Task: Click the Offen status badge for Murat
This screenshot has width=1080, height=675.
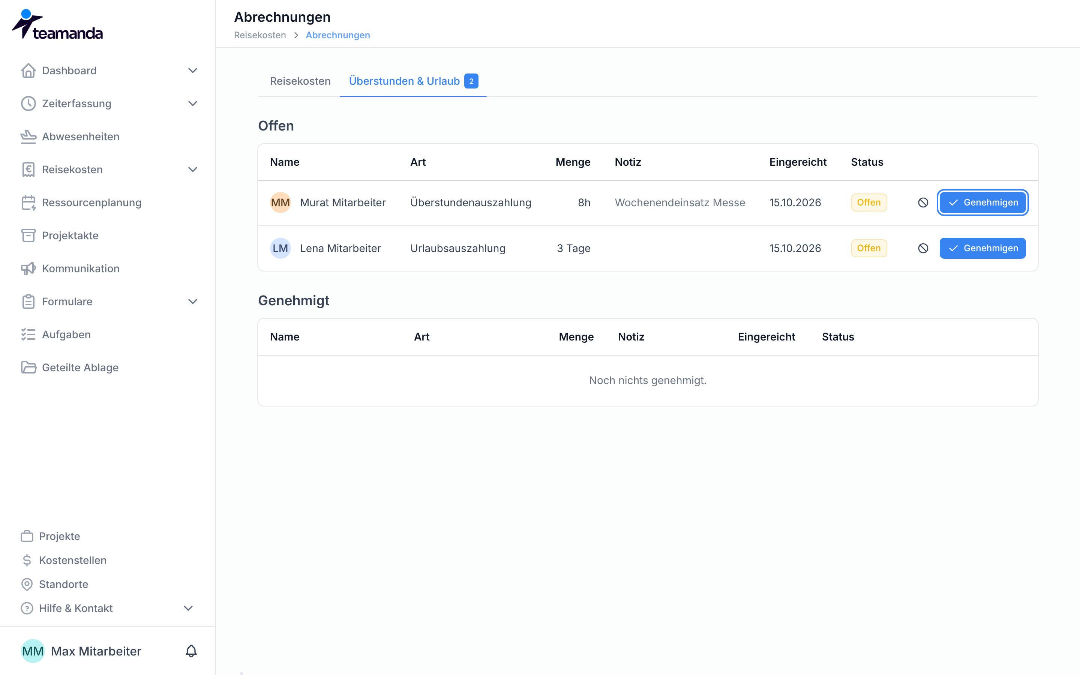Action: [868, 202]
